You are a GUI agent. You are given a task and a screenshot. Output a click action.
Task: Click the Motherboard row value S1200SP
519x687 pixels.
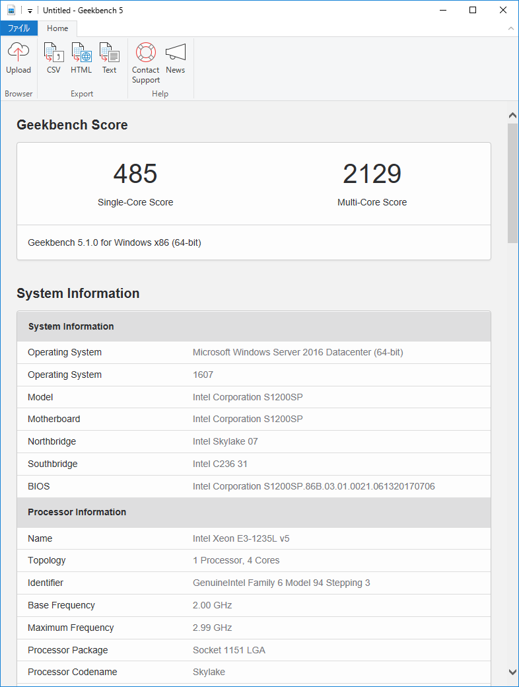(248, 419)
